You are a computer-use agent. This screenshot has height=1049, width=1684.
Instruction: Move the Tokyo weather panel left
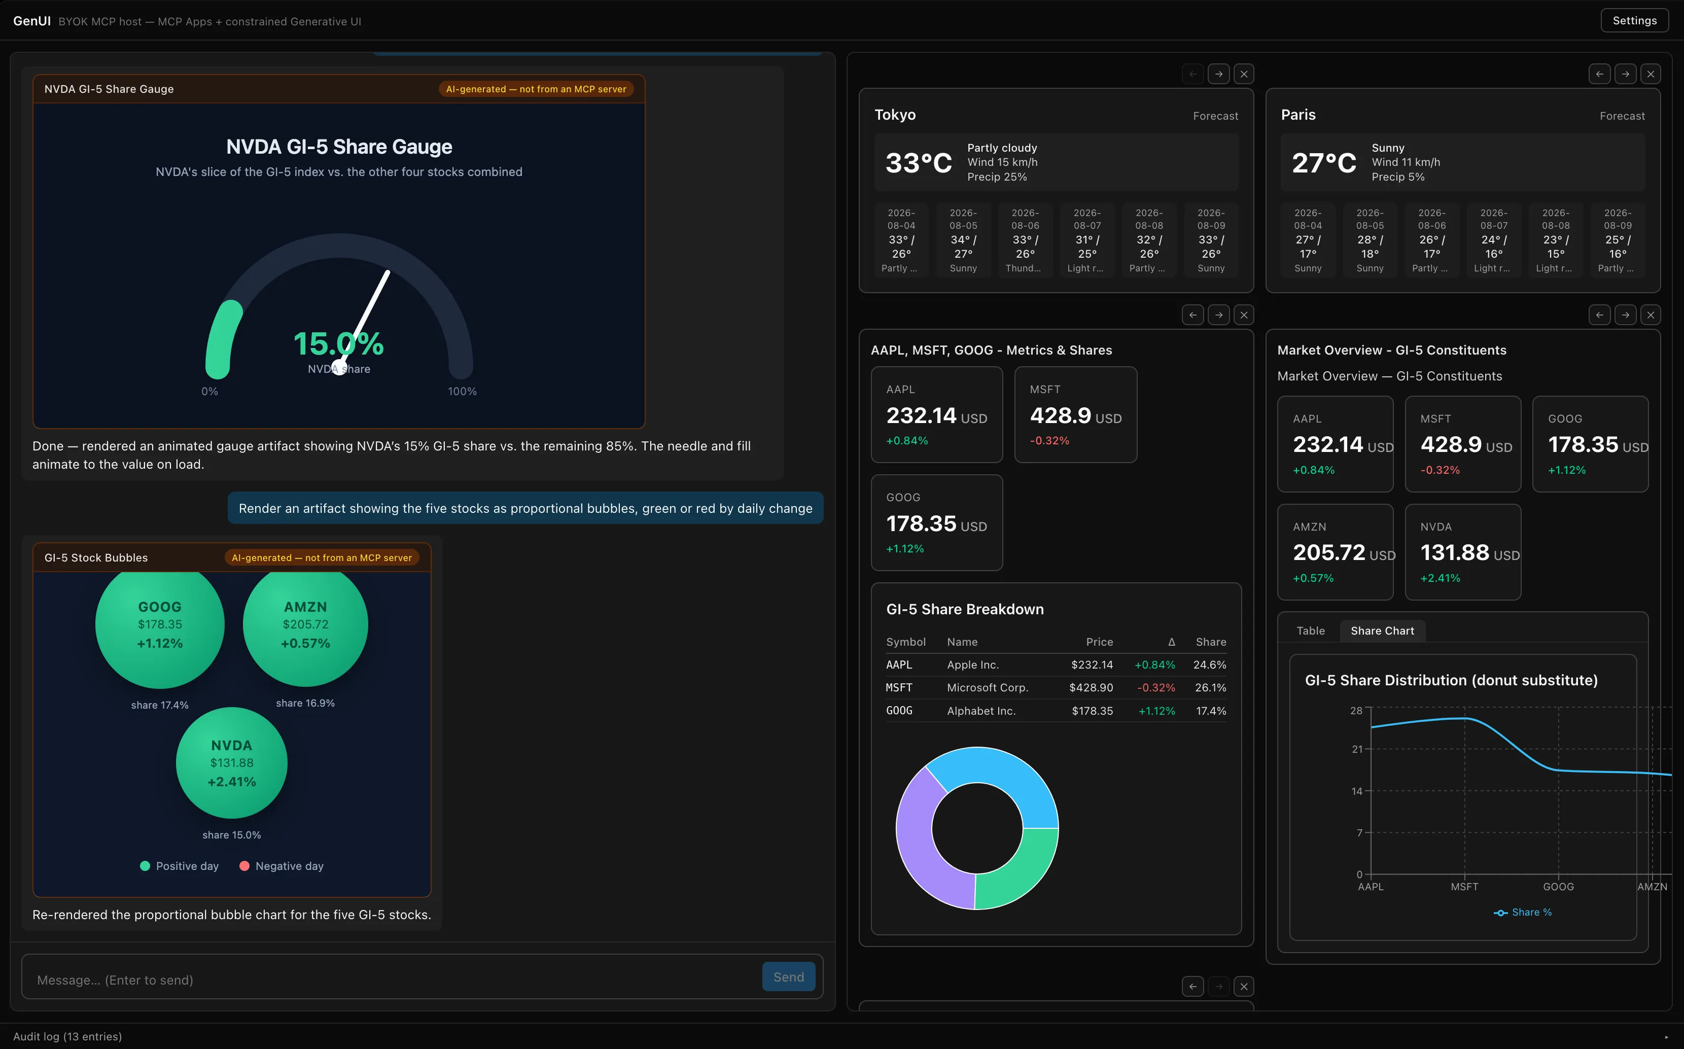(x=1193, y=74)
